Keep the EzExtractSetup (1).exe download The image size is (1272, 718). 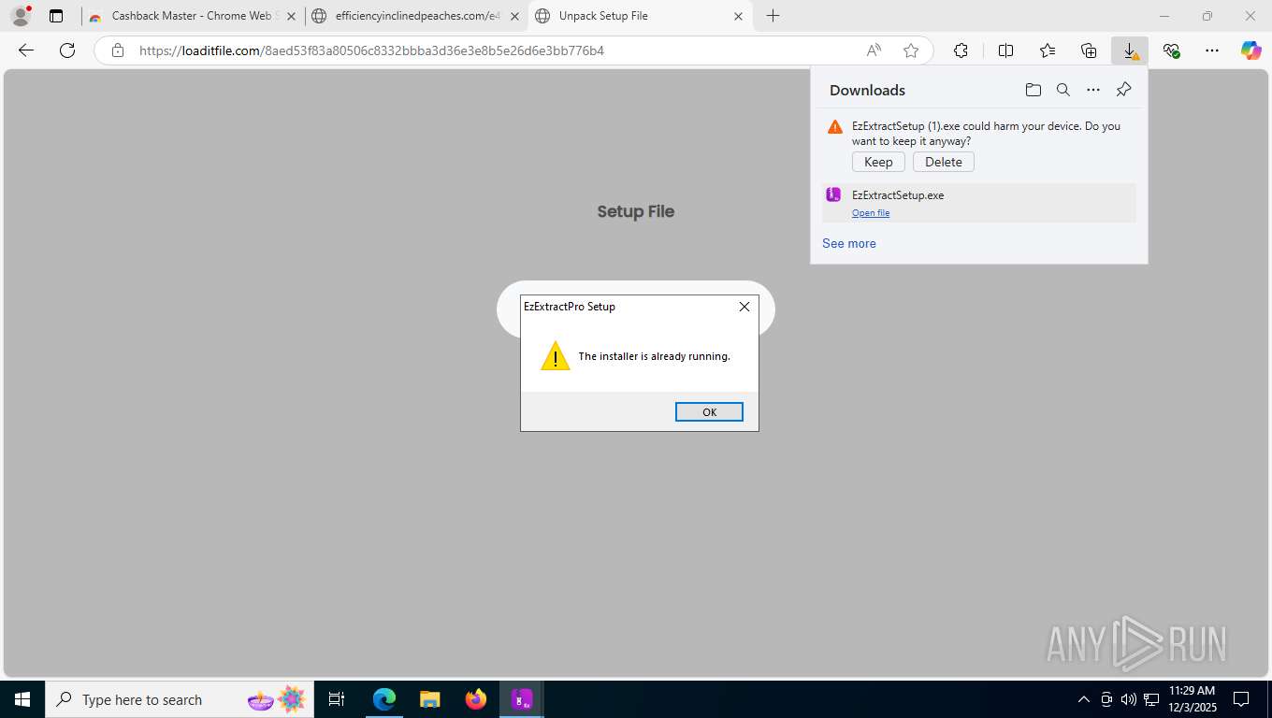[878, 162]
